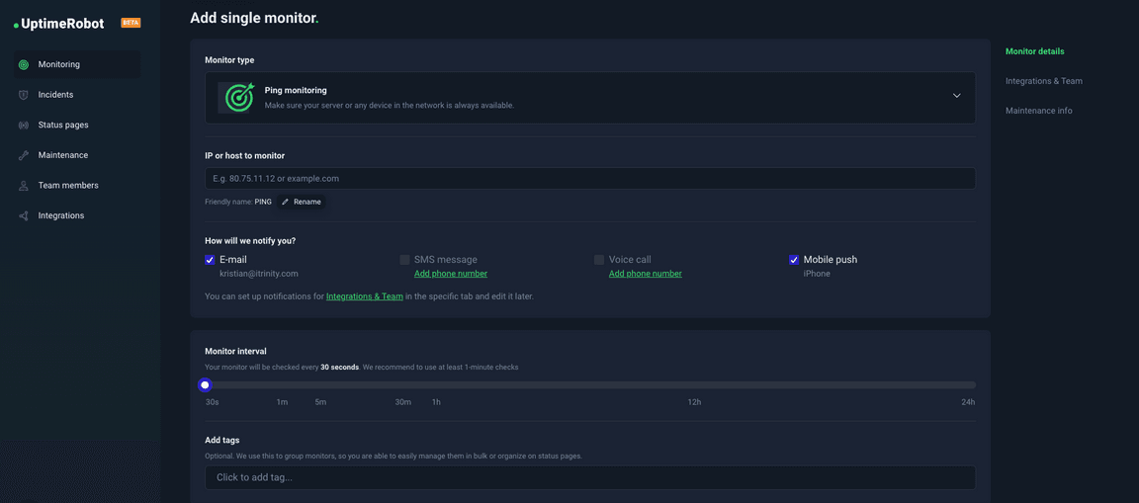Click Add phone number under SMS message
The width and height of the screenshot is (1139, 503).
451,274
